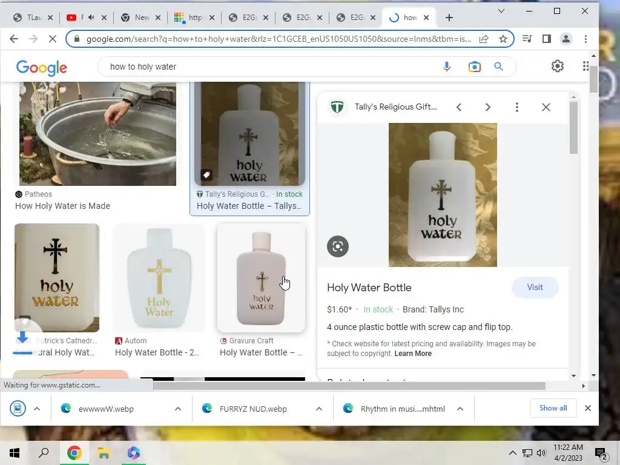Click page vertical scrollbar thumb
Image resolution: width=620 pixels, height=465 pixels.
(x=593, y=79)
